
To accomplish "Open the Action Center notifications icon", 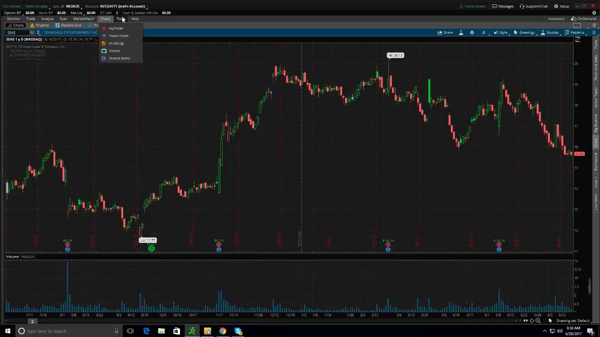I will [x=591, y=331].
